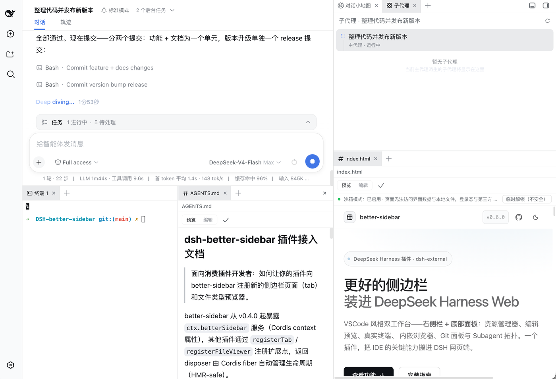
Task: Close the index.html tab
Action: click(376, 159)
